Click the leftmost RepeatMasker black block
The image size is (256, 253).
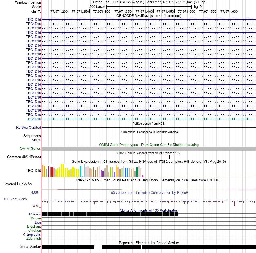tap(54, 247)
